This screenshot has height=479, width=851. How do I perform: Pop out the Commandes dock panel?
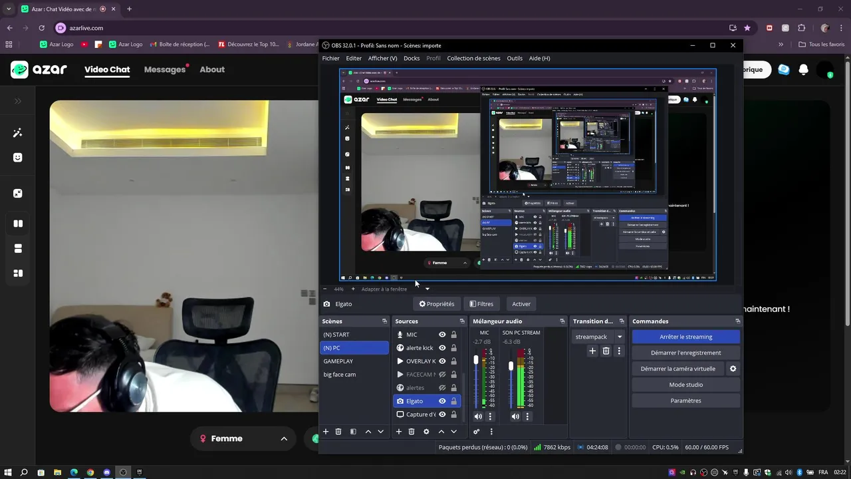pyautogui.click(x=737, y=321)
